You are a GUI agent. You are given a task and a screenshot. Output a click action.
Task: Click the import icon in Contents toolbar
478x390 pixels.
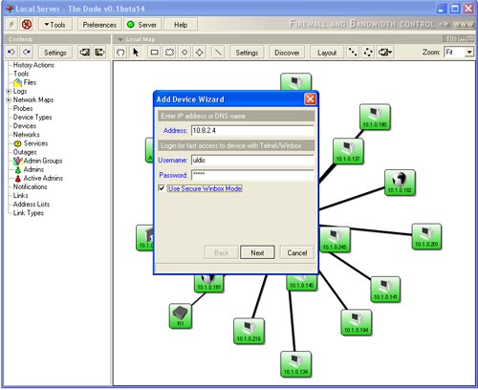[x=84, y=52]
